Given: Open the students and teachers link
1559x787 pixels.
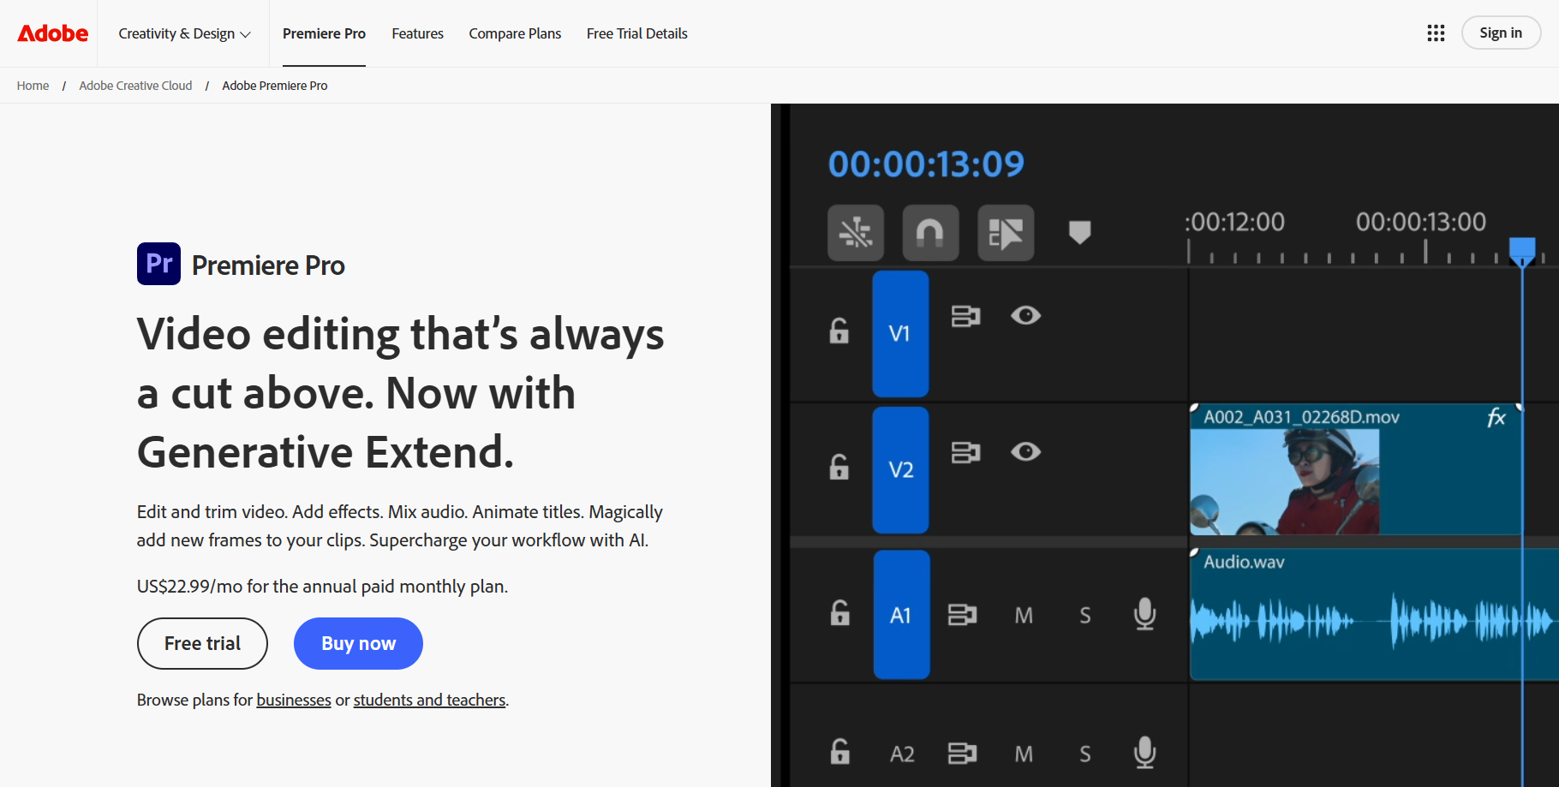Looking at the screenshot, I should pyautogui.click(x=429, y=700).
